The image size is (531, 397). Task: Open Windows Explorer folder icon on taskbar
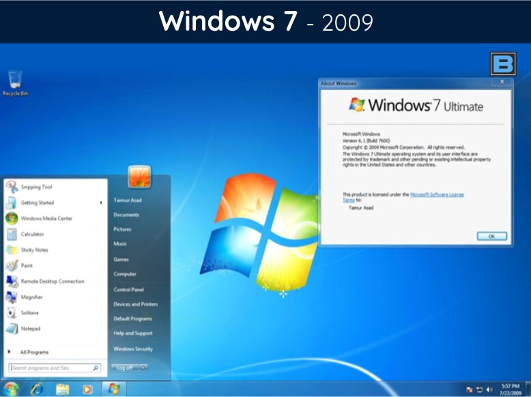[62, 389]
